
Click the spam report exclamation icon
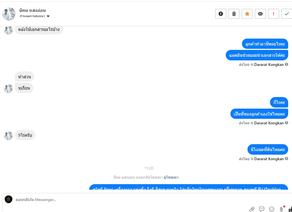click(x=221, y=14)
